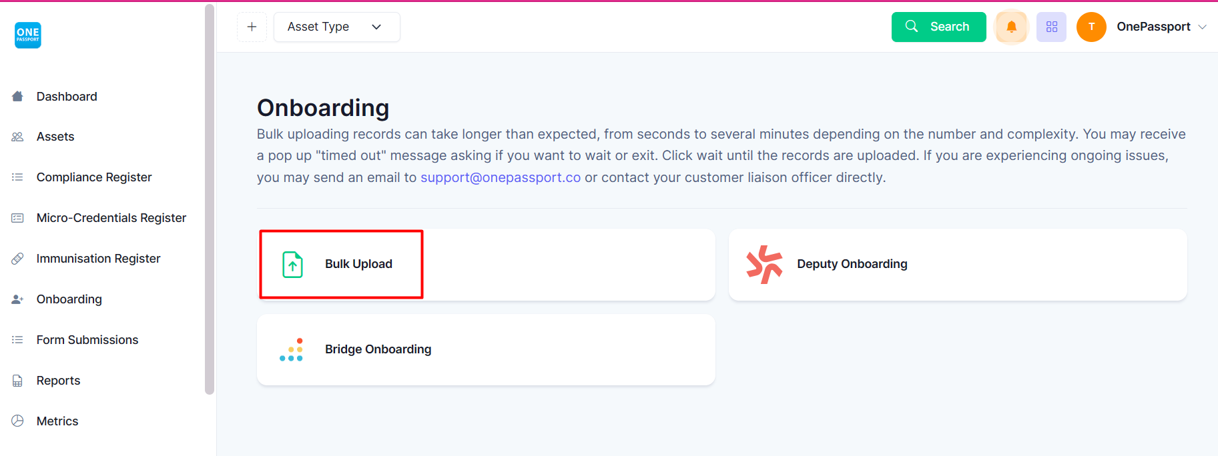Click the Bridge Onboarding dots icon
The image size is (1218, 456).
tap(292, 349)
